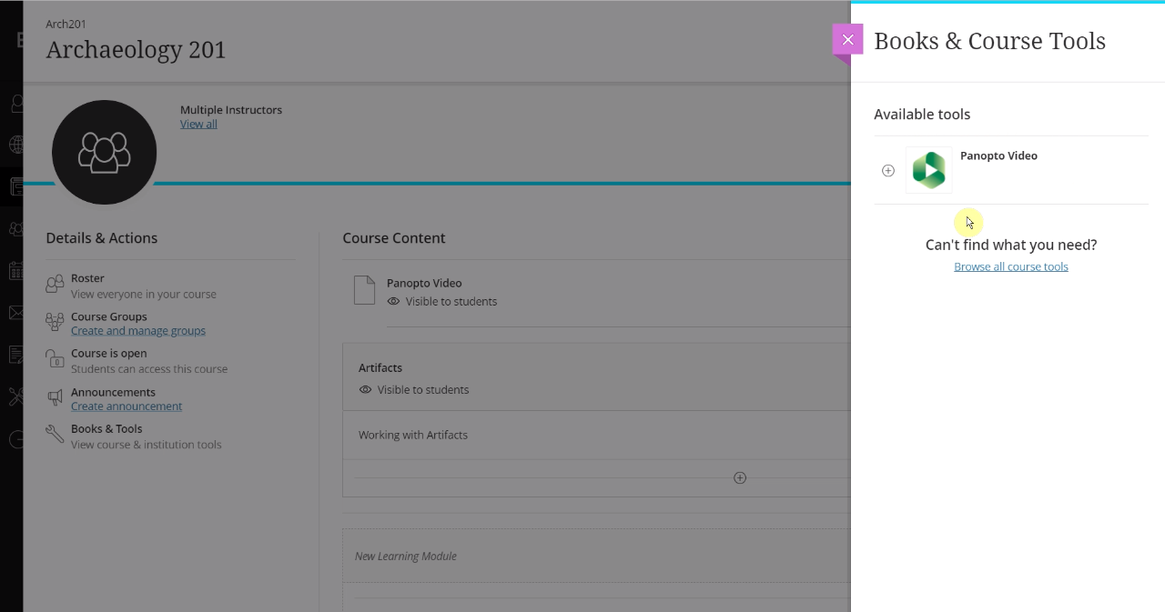Click the Course Groups icon
Image resolution: width=1165 pixels, height=612 pixels.
[55, 323]
